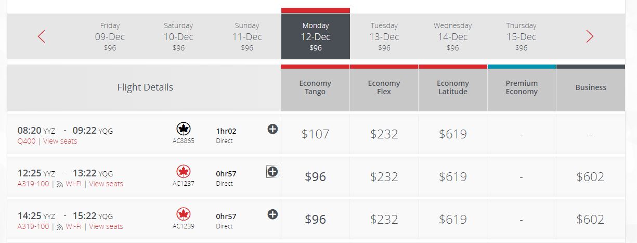Select $96 Economy Tango fare for AC1237

[315, 177]
